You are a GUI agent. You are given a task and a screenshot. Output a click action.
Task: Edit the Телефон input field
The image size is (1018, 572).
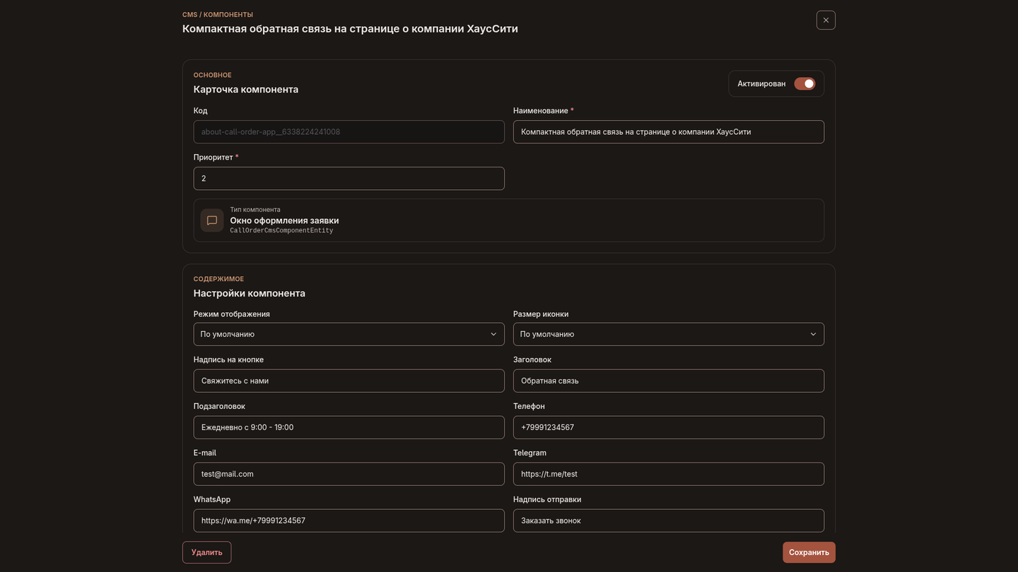[x=669, y=427]
